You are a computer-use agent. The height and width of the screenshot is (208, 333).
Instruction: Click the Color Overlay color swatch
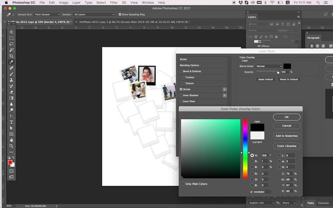[287, 66]
